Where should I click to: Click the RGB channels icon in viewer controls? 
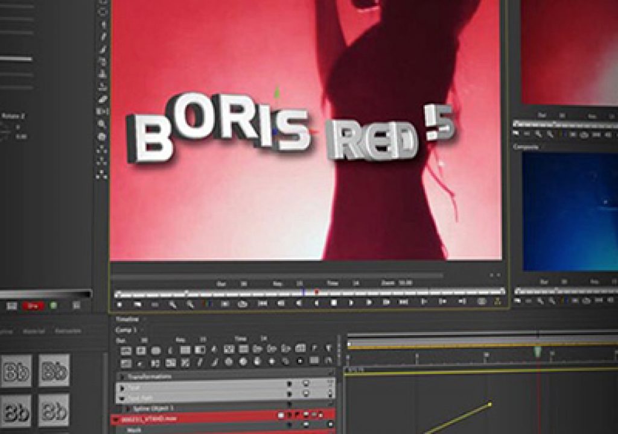[208, 304]
